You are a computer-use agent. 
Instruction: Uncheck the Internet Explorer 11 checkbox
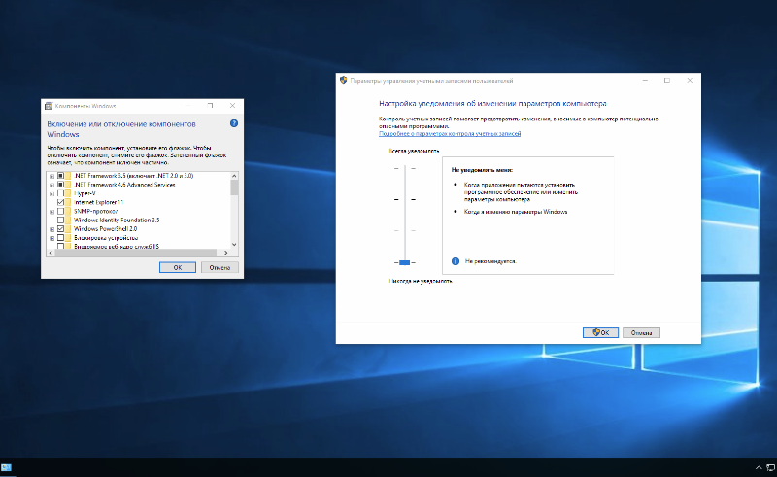(60, 202)
